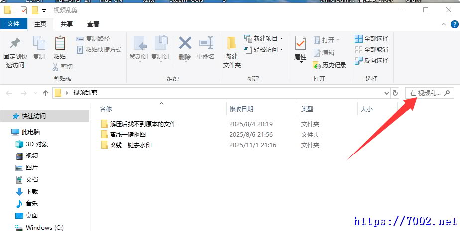Click Paste shortcut (粘贴快捷方式)
Screen dimensions: 460x231
tap(99, 50)
